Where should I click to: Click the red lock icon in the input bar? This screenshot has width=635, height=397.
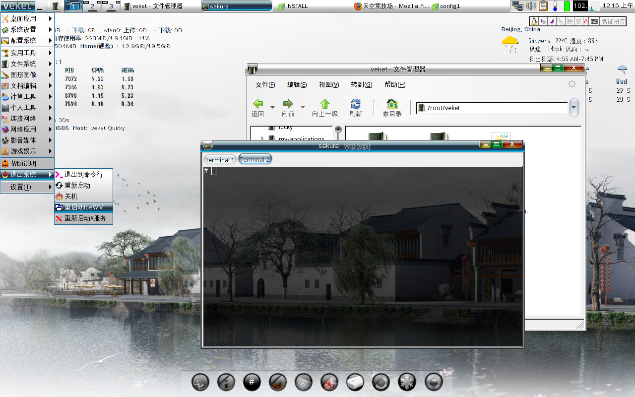[x=586, y=21]
